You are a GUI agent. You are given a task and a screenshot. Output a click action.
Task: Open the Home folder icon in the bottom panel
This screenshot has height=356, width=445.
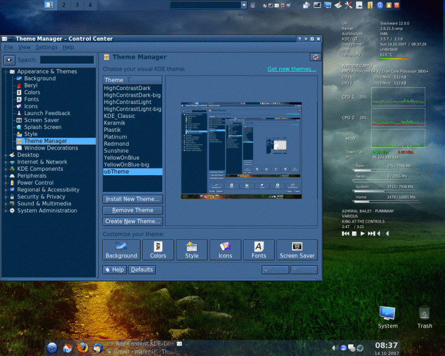coord(67,348)
